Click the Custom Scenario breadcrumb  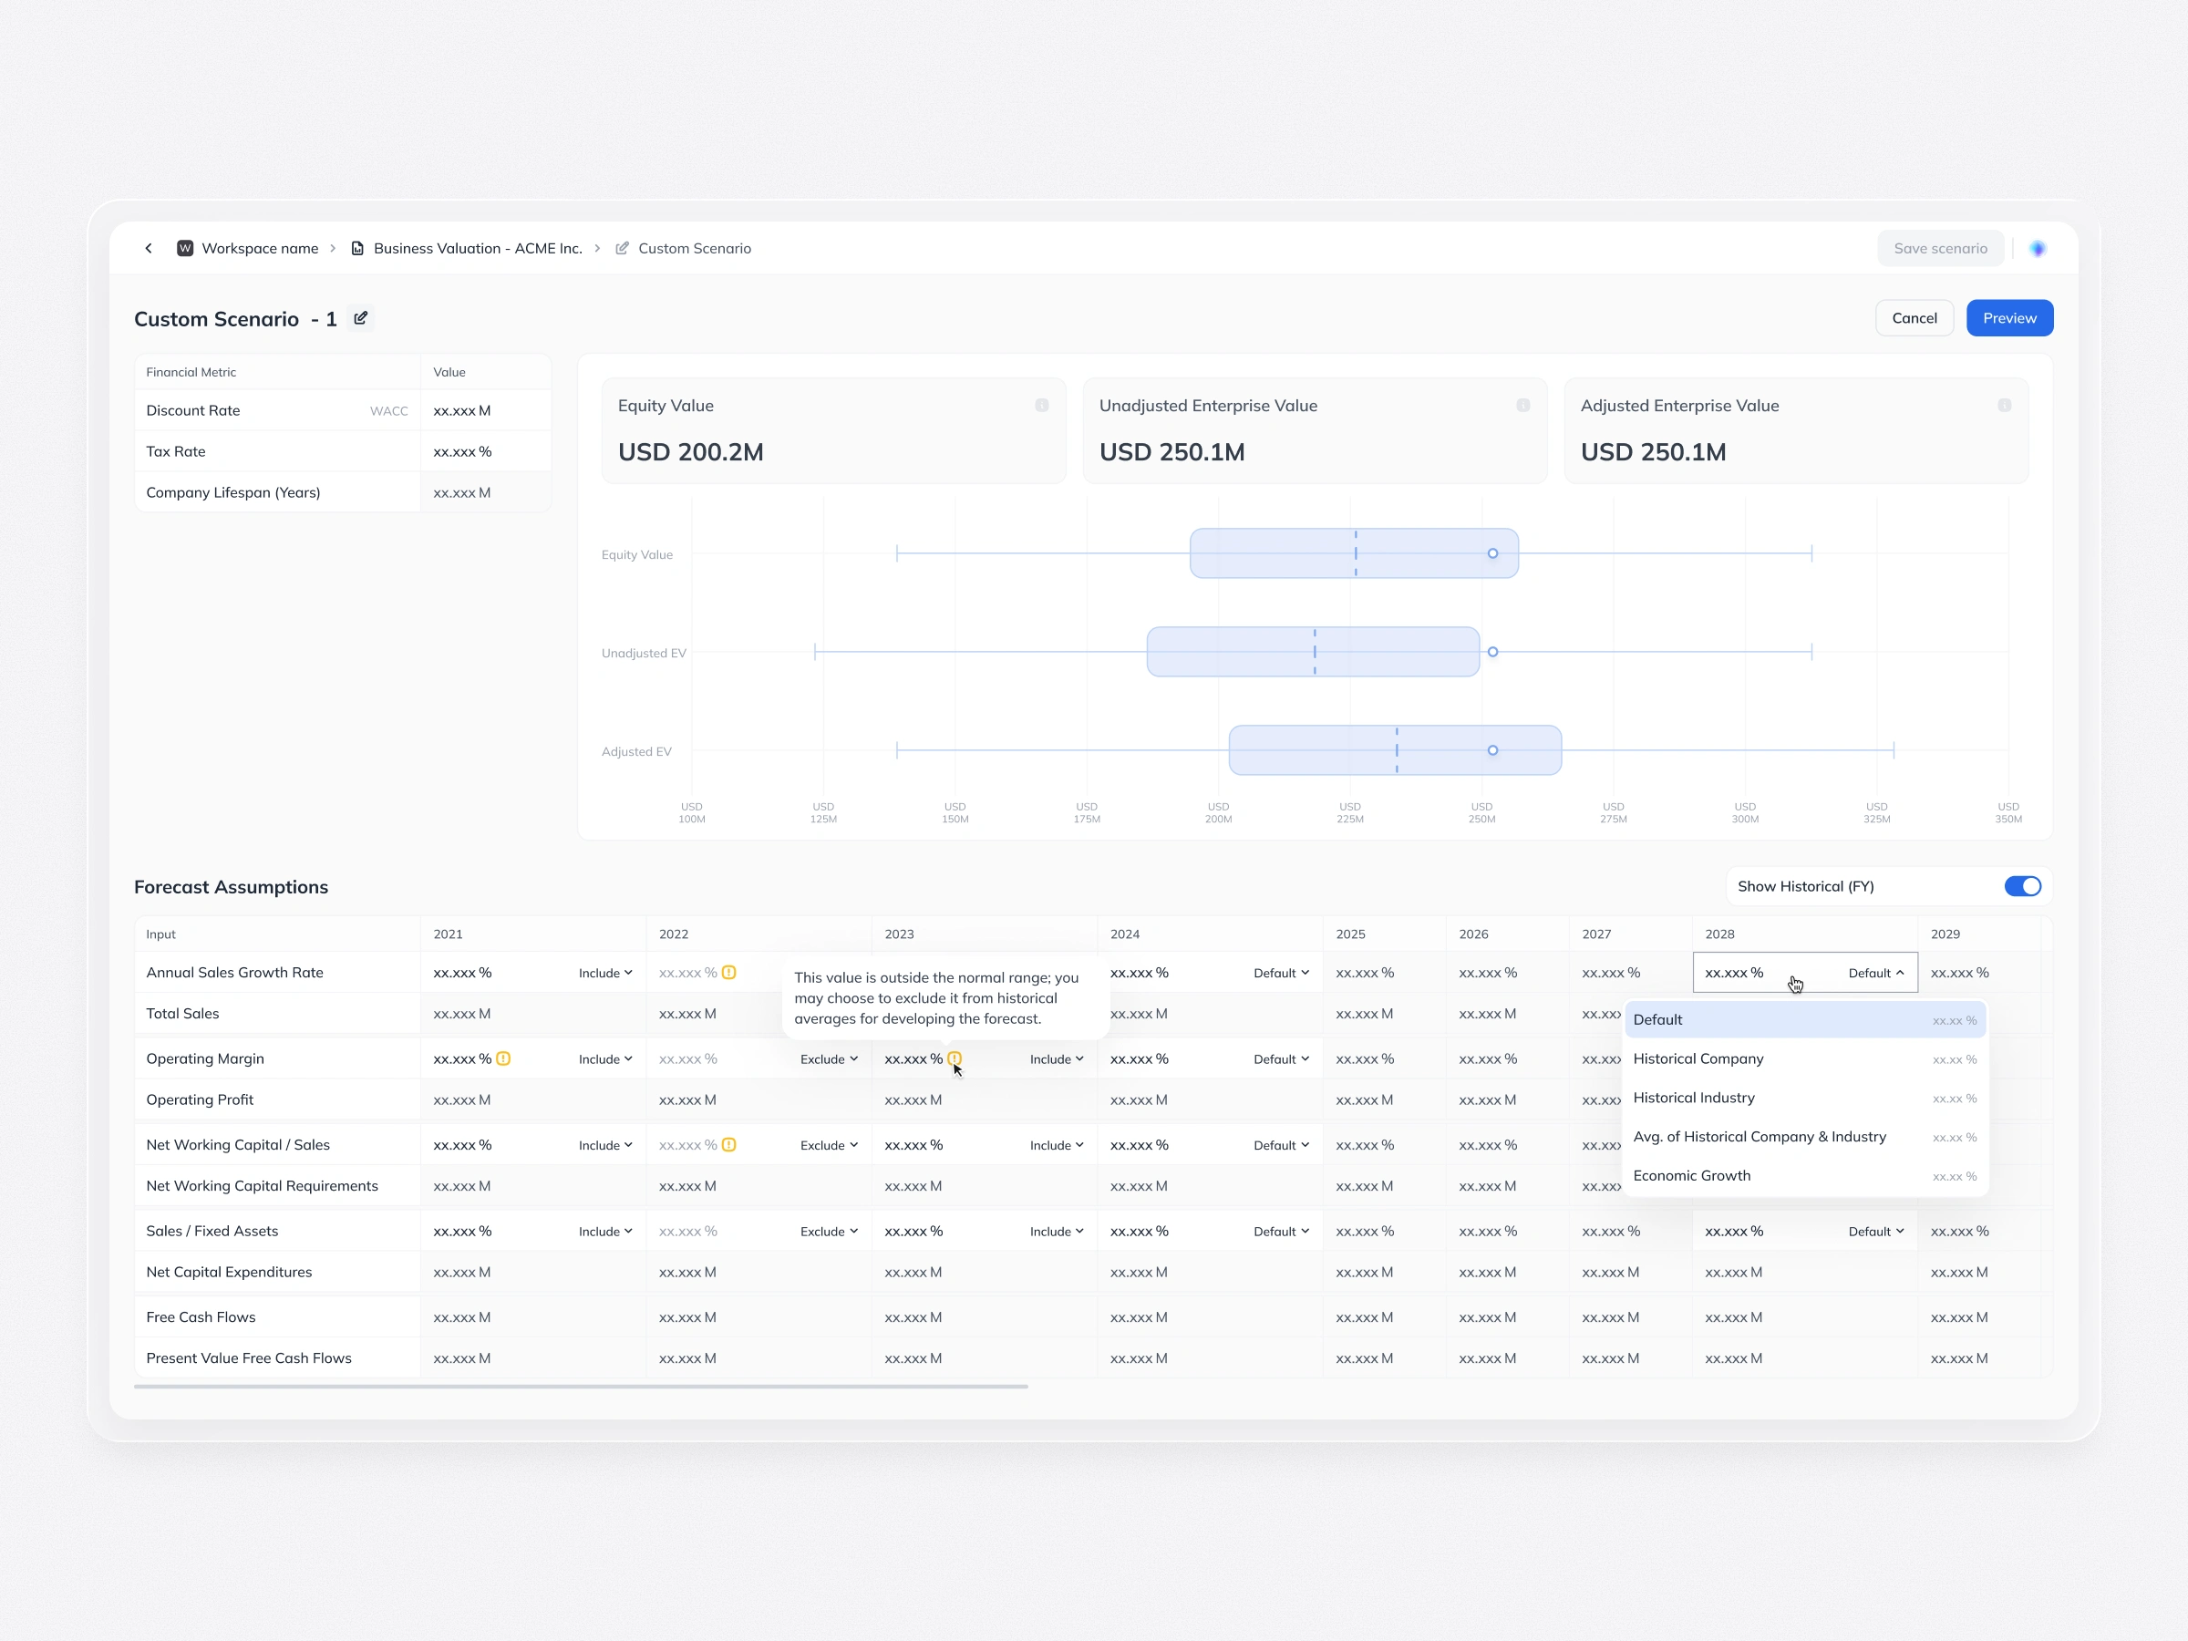coord(695,248)
